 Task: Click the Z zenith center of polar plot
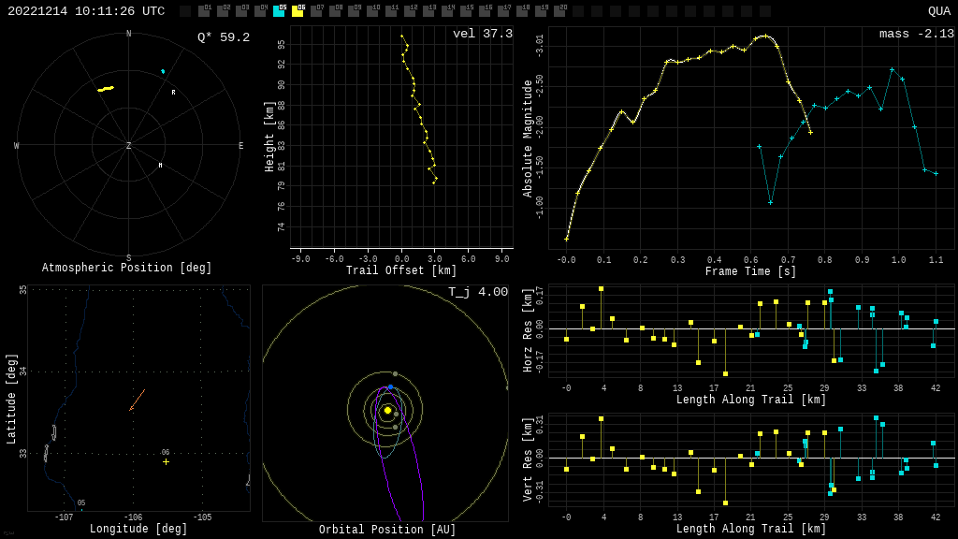(129, 146)
